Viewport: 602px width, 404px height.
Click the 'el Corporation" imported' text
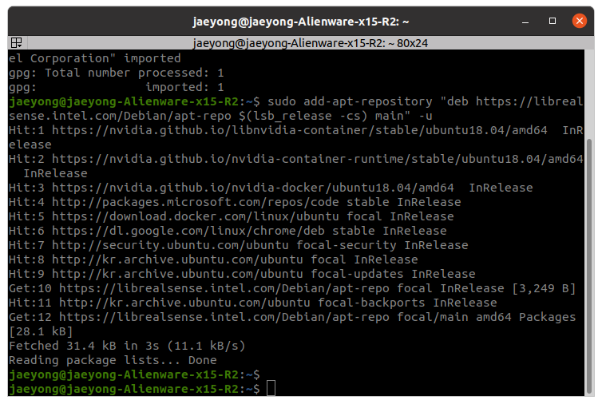point(95,58)
